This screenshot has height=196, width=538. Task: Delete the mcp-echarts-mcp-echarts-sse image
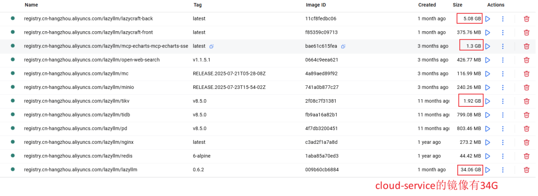527,46
